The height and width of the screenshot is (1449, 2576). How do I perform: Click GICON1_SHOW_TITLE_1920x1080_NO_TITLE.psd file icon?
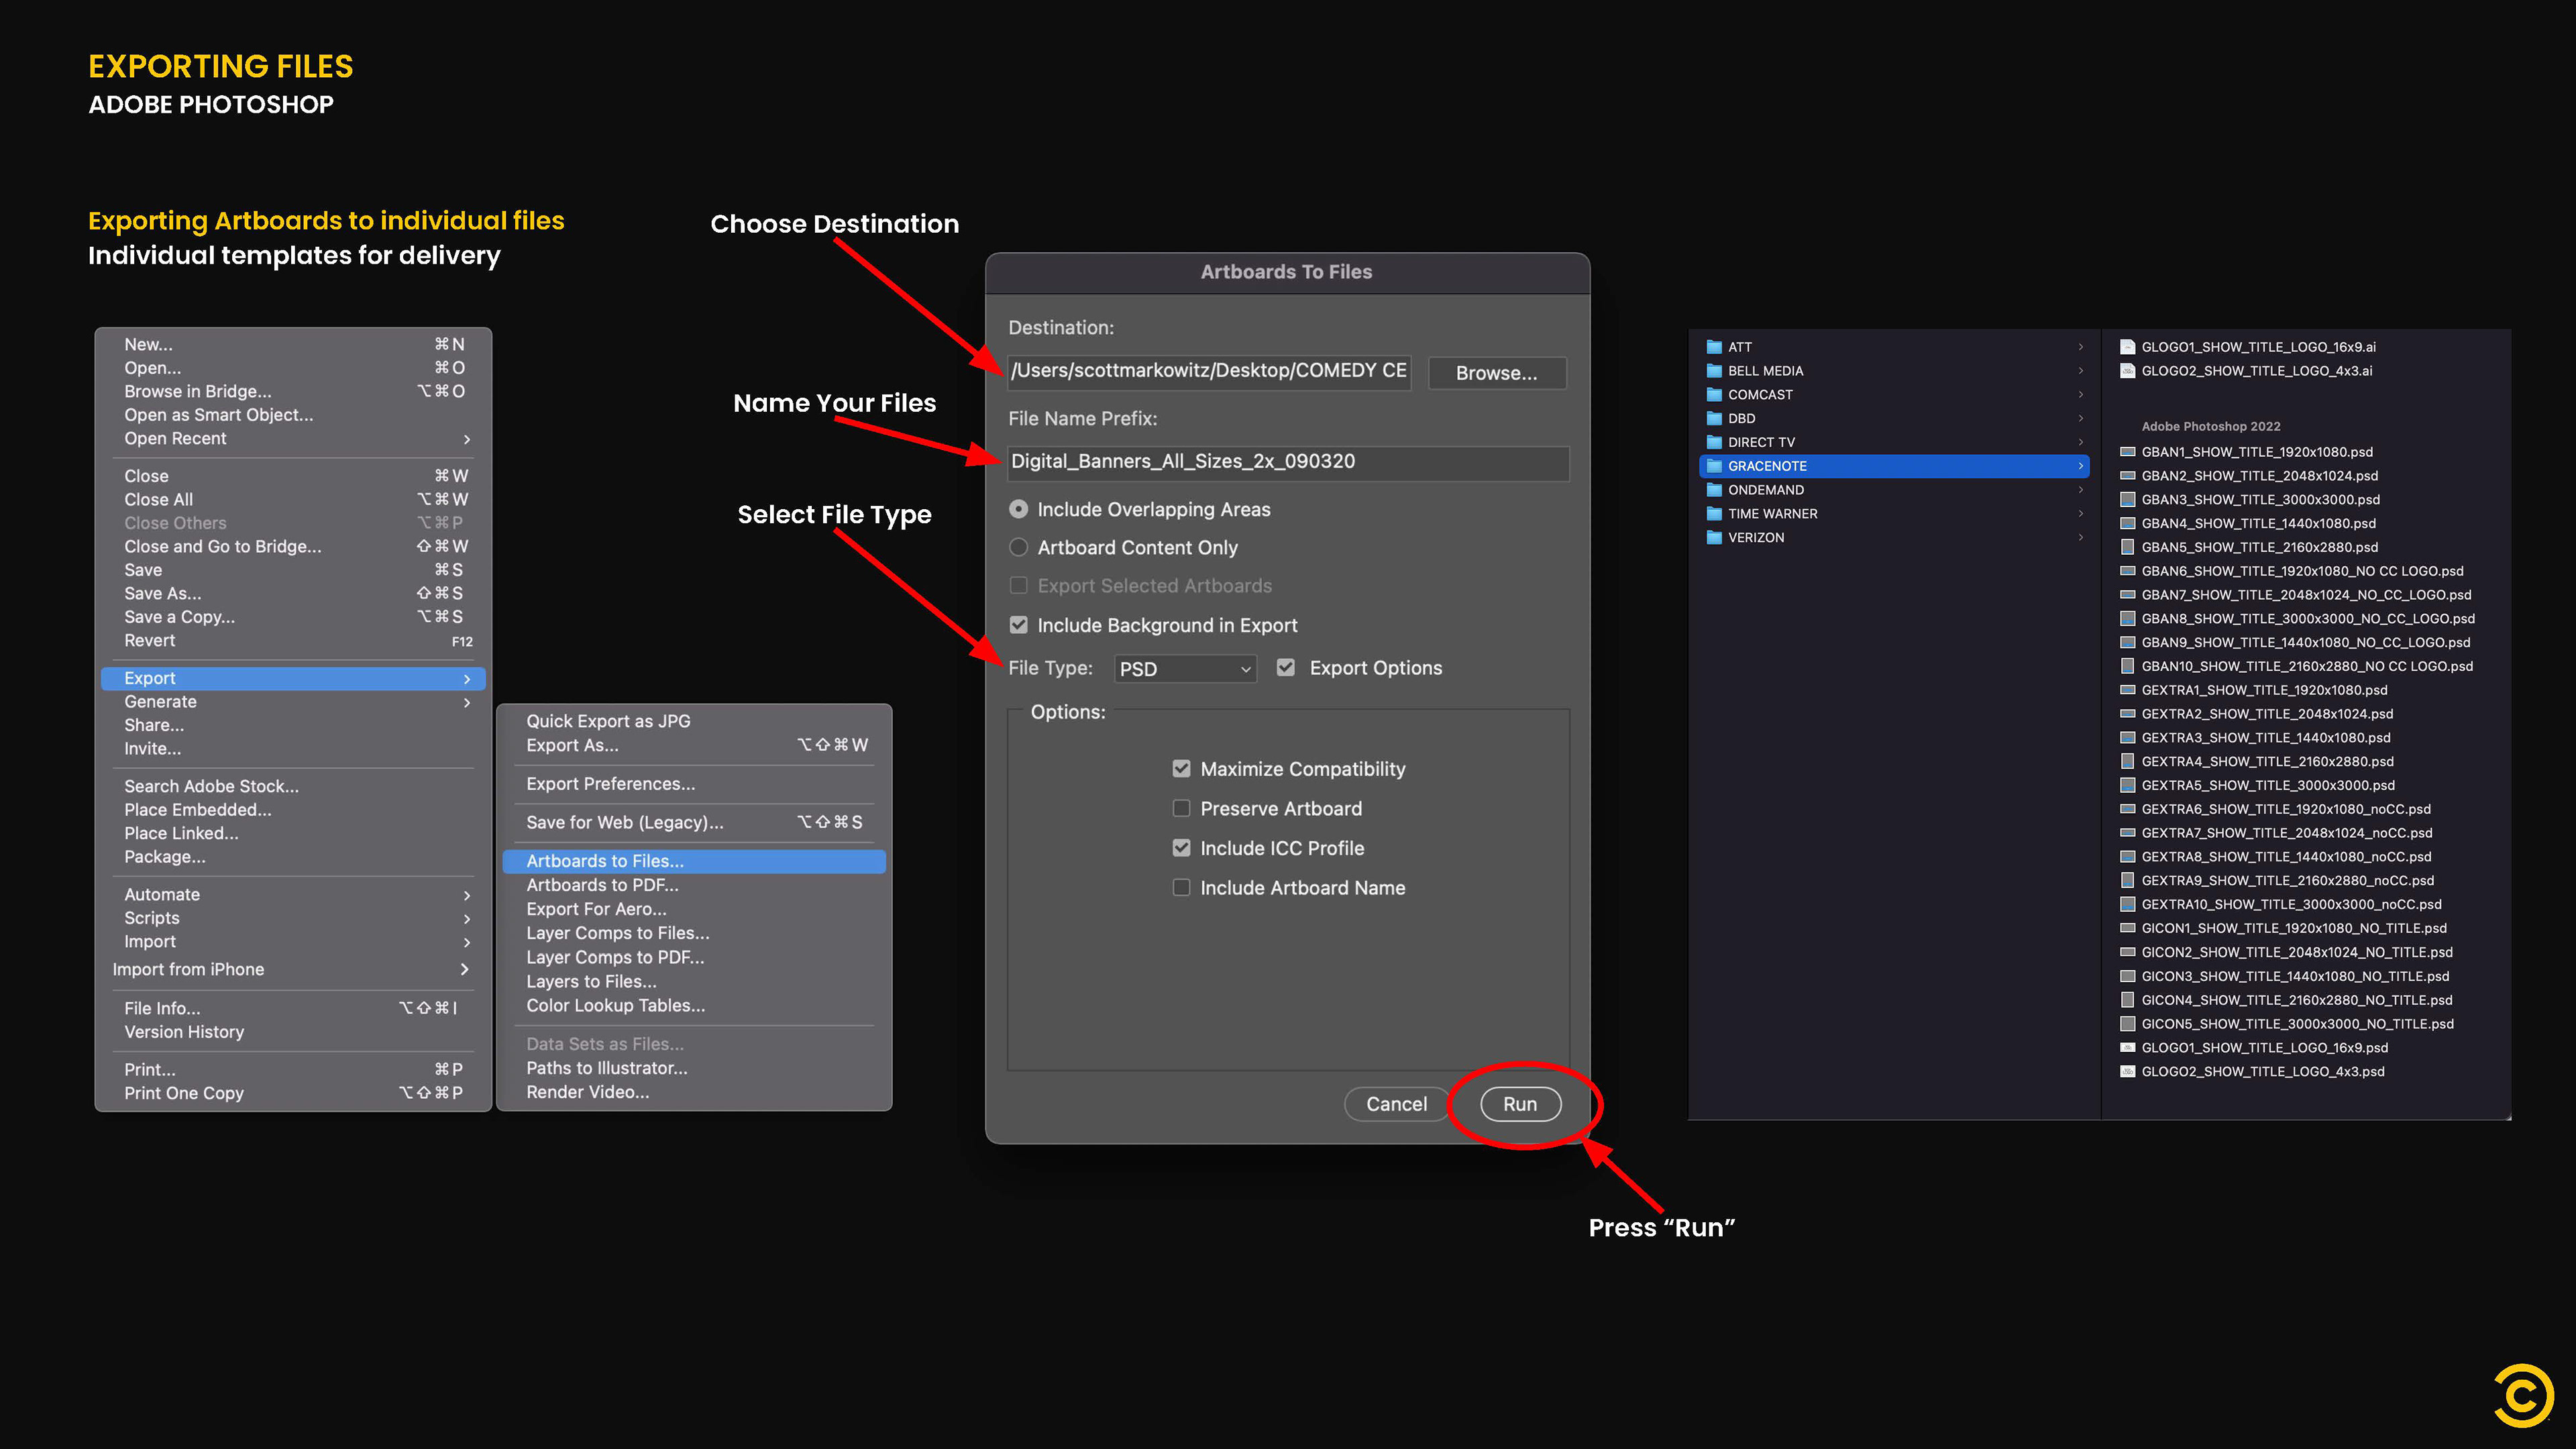(2128, 928)
